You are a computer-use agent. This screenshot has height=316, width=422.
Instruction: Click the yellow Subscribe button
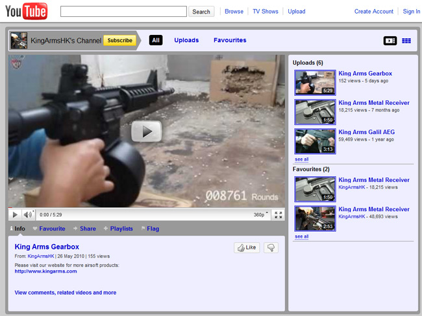coord(120,40)
